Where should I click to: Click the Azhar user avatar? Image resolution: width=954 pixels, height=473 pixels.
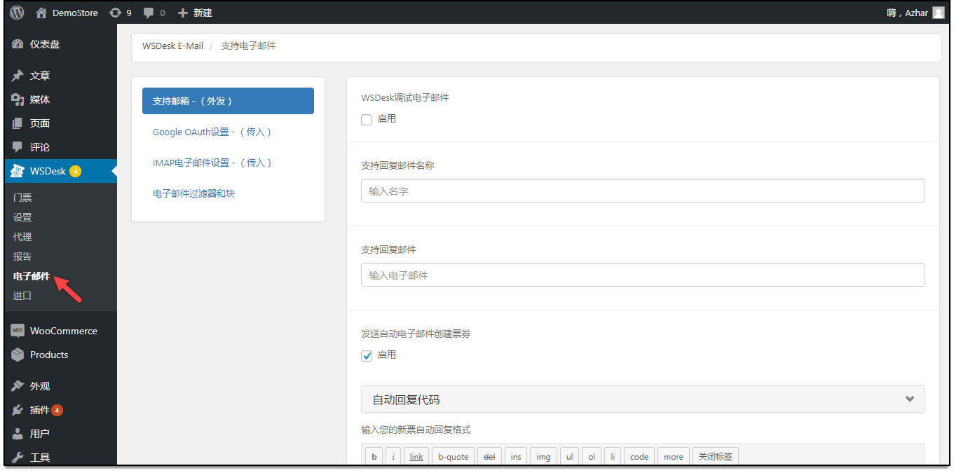pos(938,13)
